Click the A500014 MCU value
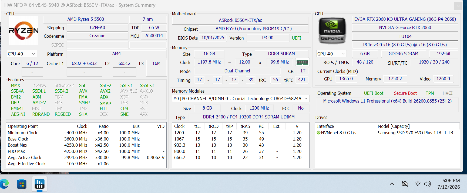 pyautogui.click(x=154, y=36)
